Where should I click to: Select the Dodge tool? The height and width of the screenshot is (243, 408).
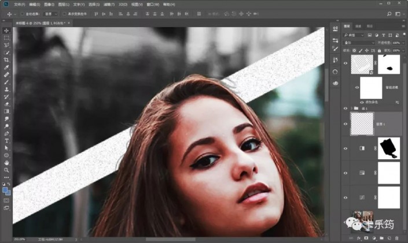[6, 126]
